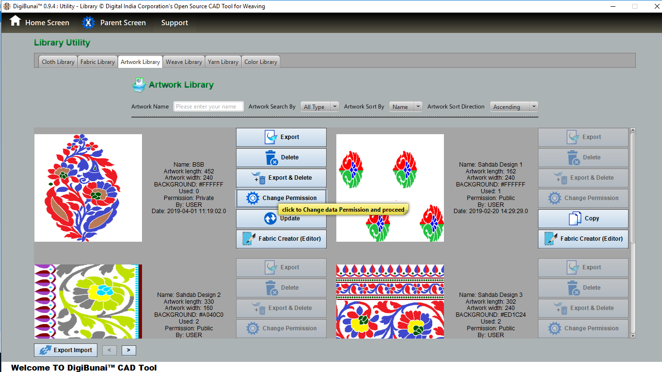Export the BSB artwork

(x=281, y=137)
